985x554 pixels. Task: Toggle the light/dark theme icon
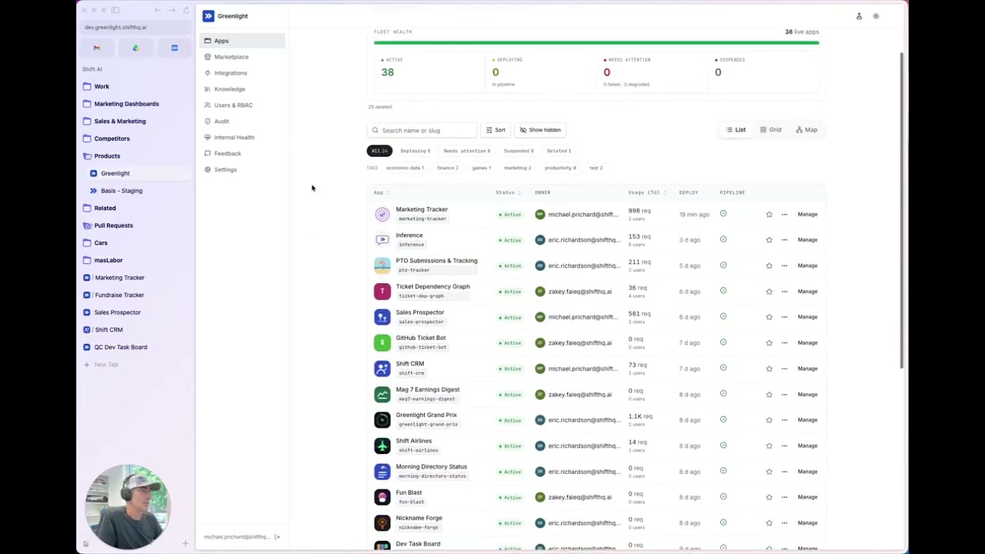coord(876,16)
